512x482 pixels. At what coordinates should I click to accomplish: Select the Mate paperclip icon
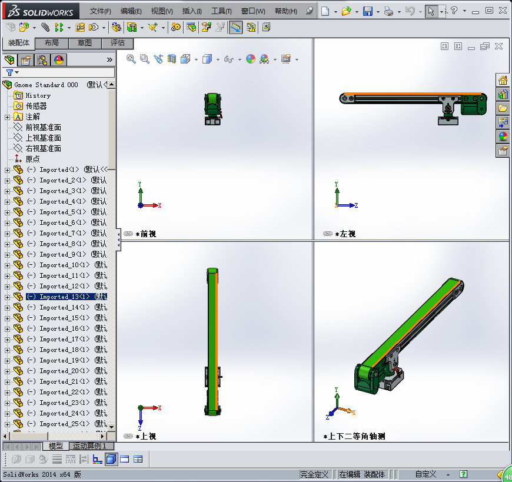click(45, 27)
